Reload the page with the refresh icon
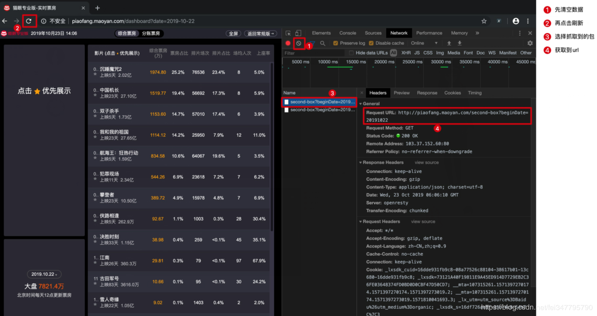 pos(29,21)
